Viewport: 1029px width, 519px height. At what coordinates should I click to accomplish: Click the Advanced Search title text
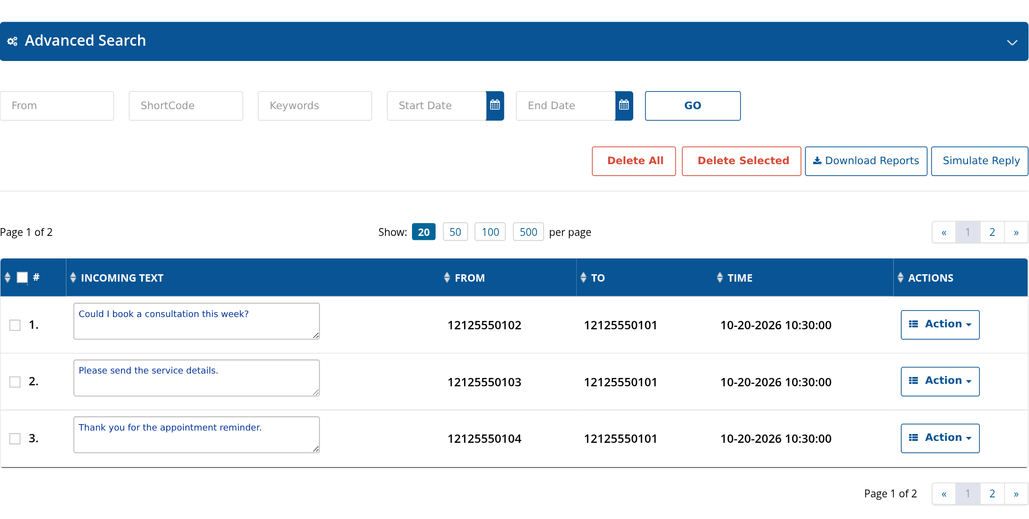[x=86, y=41]
